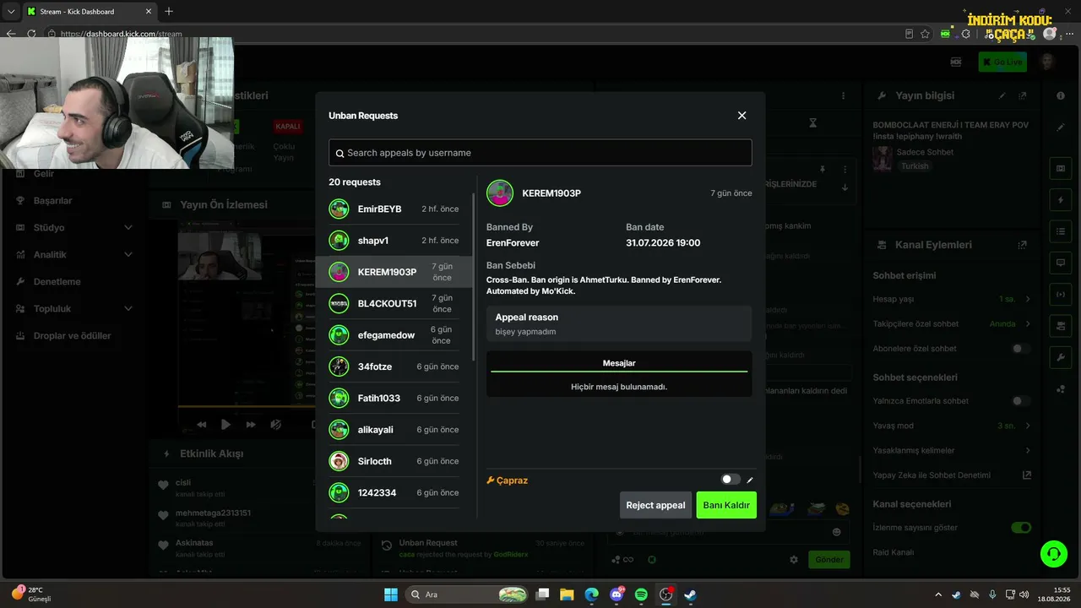Screen dimensions: 1081x608
Task: Click wrench icon in right rail
Action: point(1061,357)
